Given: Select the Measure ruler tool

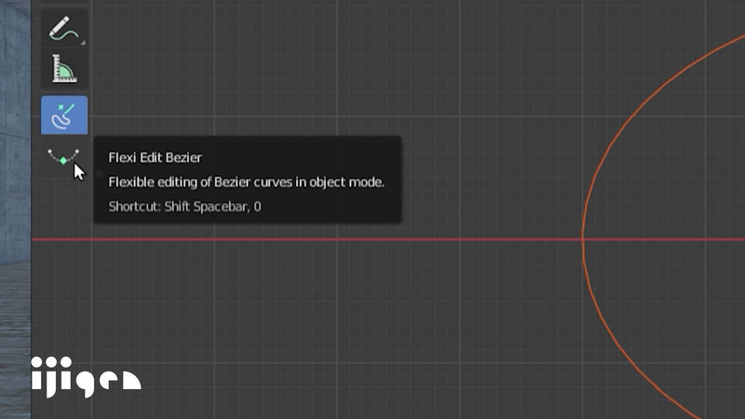Looking at the screenshot, I should tap(64, 68).
